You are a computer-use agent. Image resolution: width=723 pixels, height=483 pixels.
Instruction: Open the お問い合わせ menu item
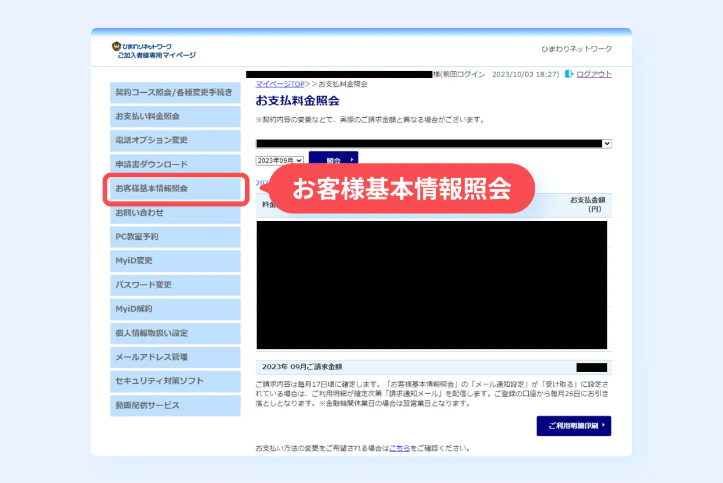(x=175, y=213)
